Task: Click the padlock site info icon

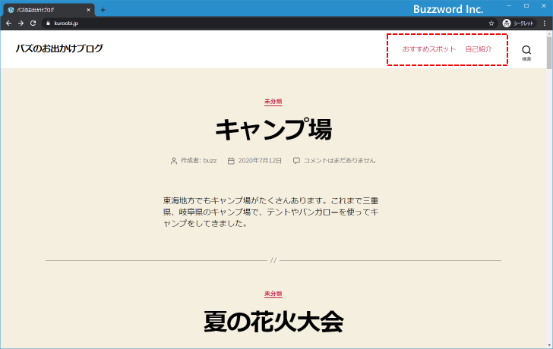Action: (x=49, y=24)
